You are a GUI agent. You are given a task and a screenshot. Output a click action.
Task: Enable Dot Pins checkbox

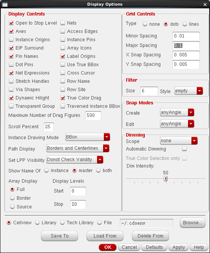(11, 64)
